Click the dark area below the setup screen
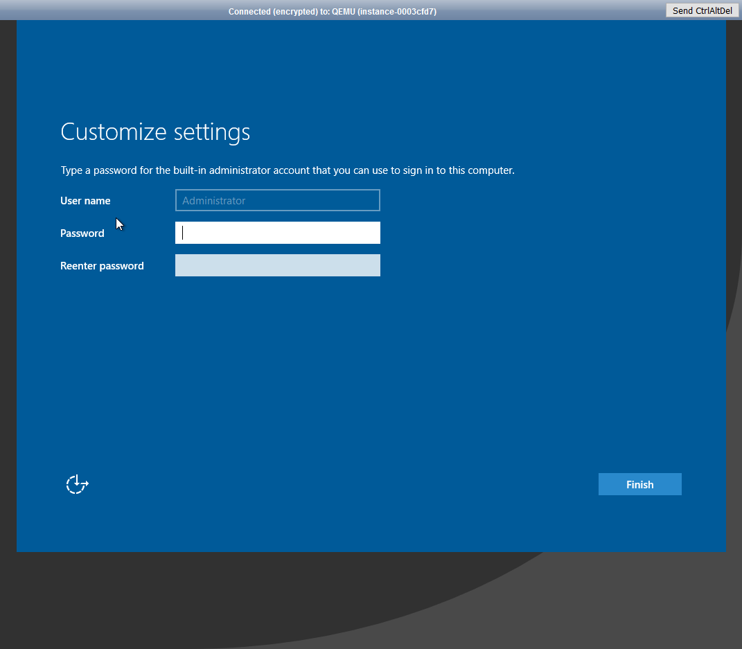This screenshot has width=742, height=649. [x=208, y=603]
